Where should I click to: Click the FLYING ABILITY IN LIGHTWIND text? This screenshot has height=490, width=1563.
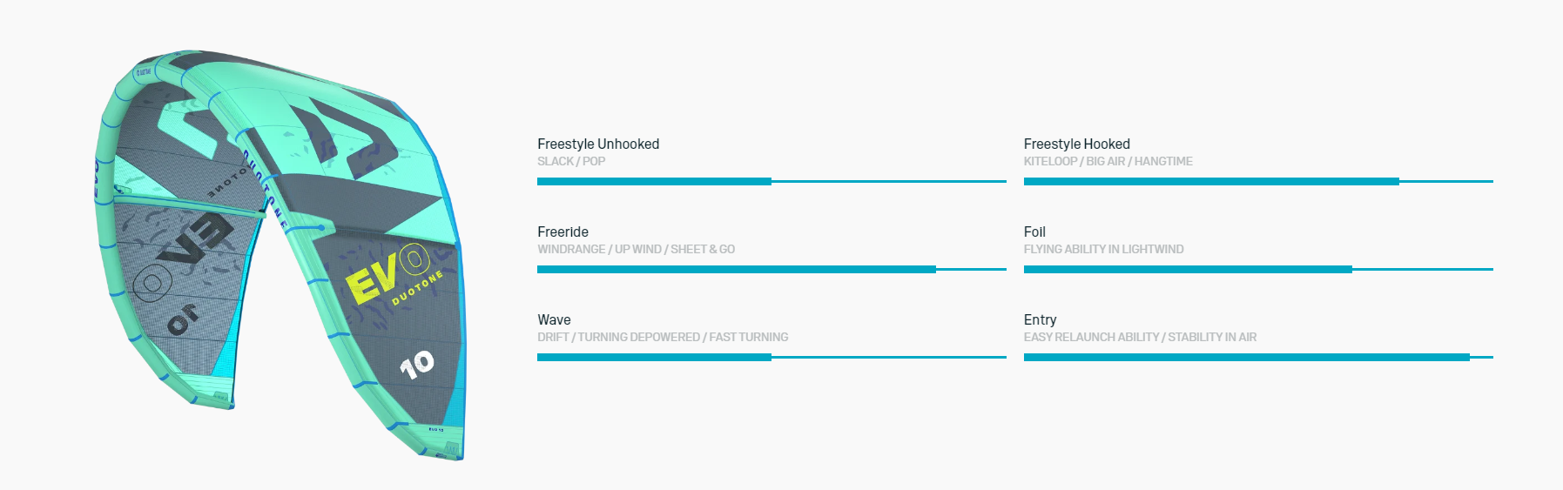click(x=1103, y=249)
